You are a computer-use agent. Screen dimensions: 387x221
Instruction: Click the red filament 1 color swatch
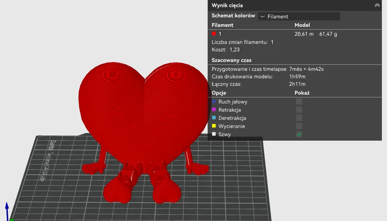pyautogui.click(x=214, y=34)
